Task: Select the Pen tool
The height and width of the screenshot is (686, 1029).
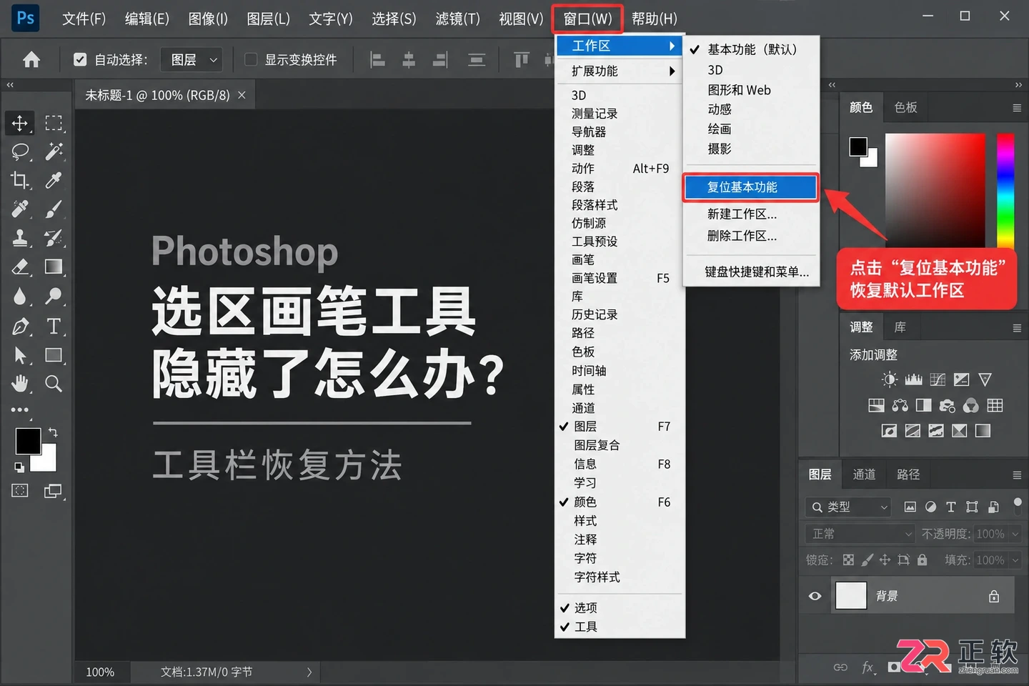Action: coord(20,327)
